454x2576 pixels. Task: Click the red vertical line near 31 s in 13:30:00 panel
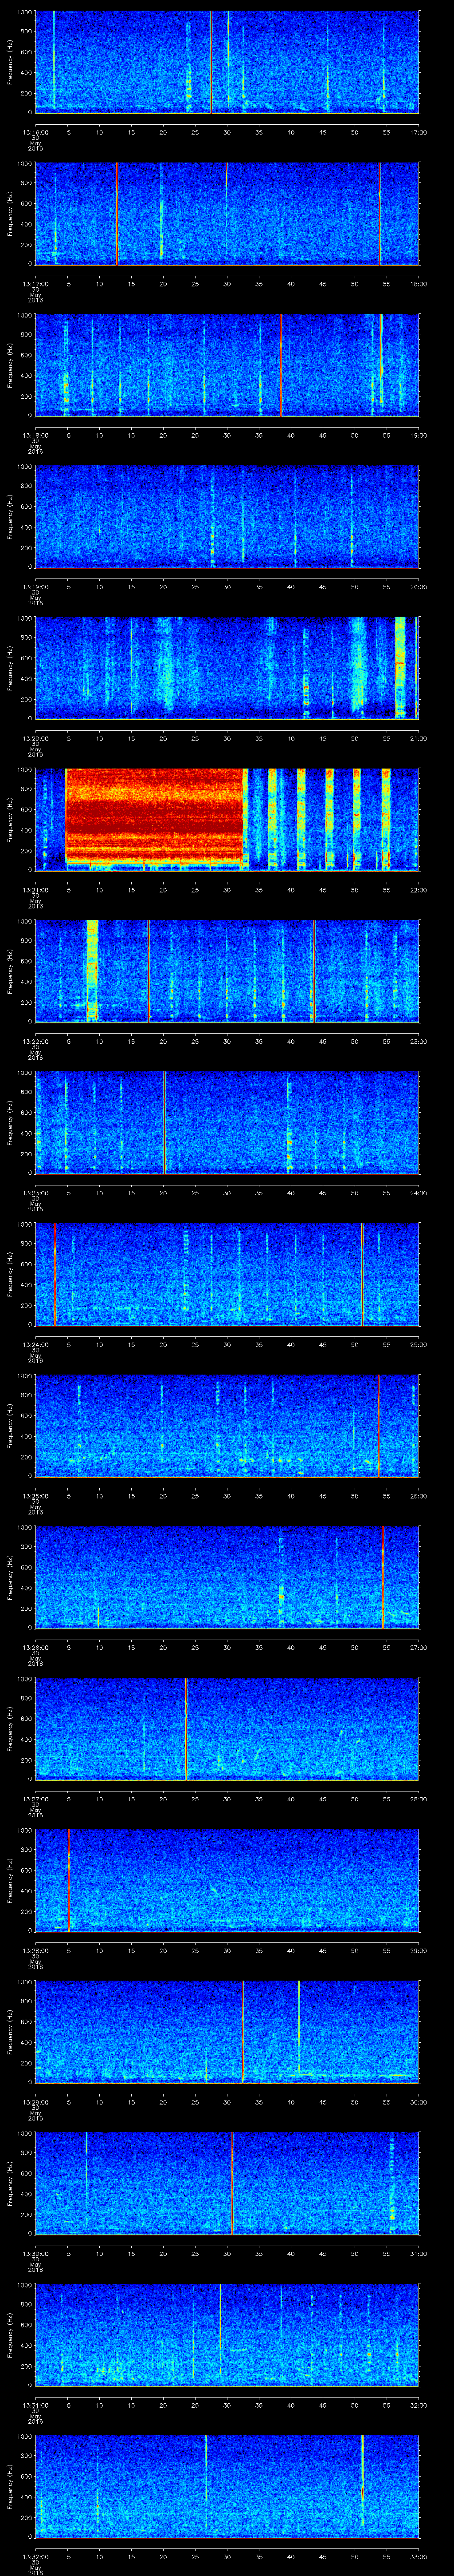[x=232, y=2182]
